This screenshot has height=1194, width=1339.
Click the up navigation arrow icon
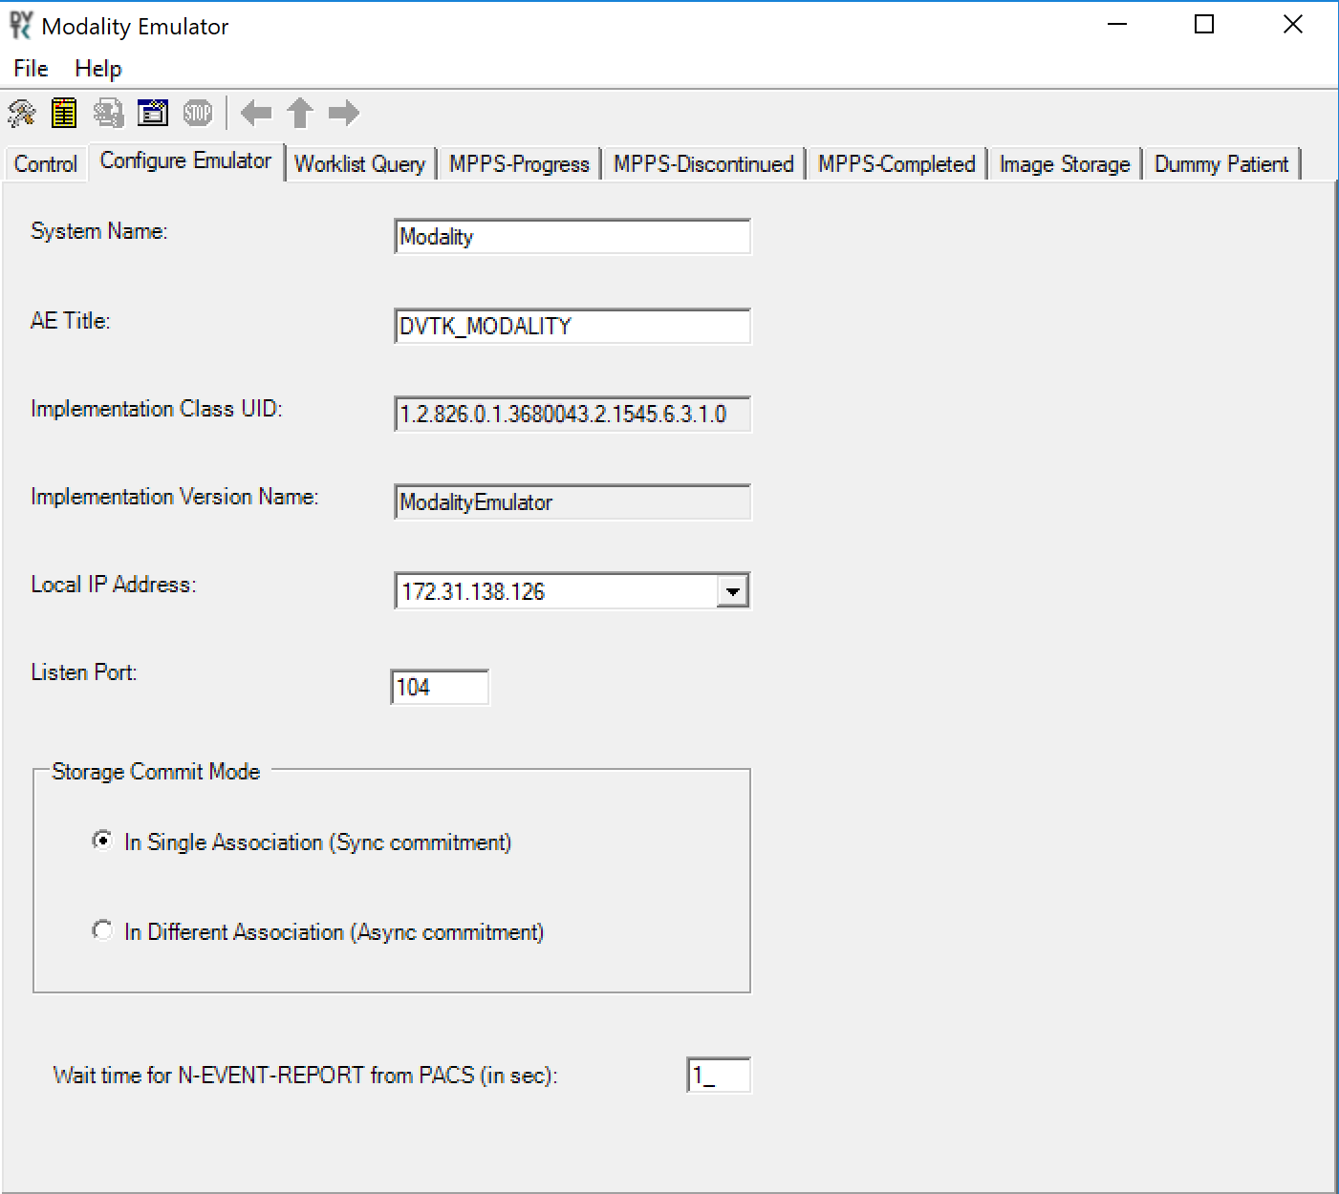[299, 113]
